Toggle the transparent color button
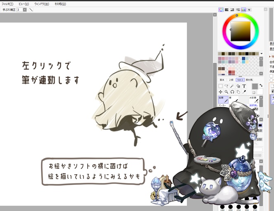Viewport: 274px width, 211px height. [254, 92]
